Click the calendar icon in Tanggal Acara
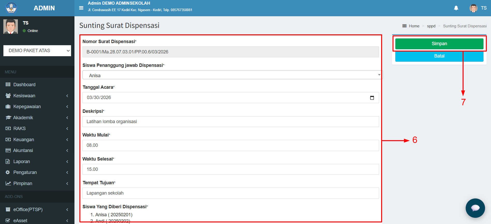491x224 pixels. coord(372,98)
